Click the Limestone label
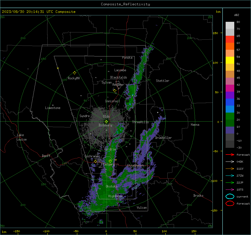251x235 pixels. (53, 108)
